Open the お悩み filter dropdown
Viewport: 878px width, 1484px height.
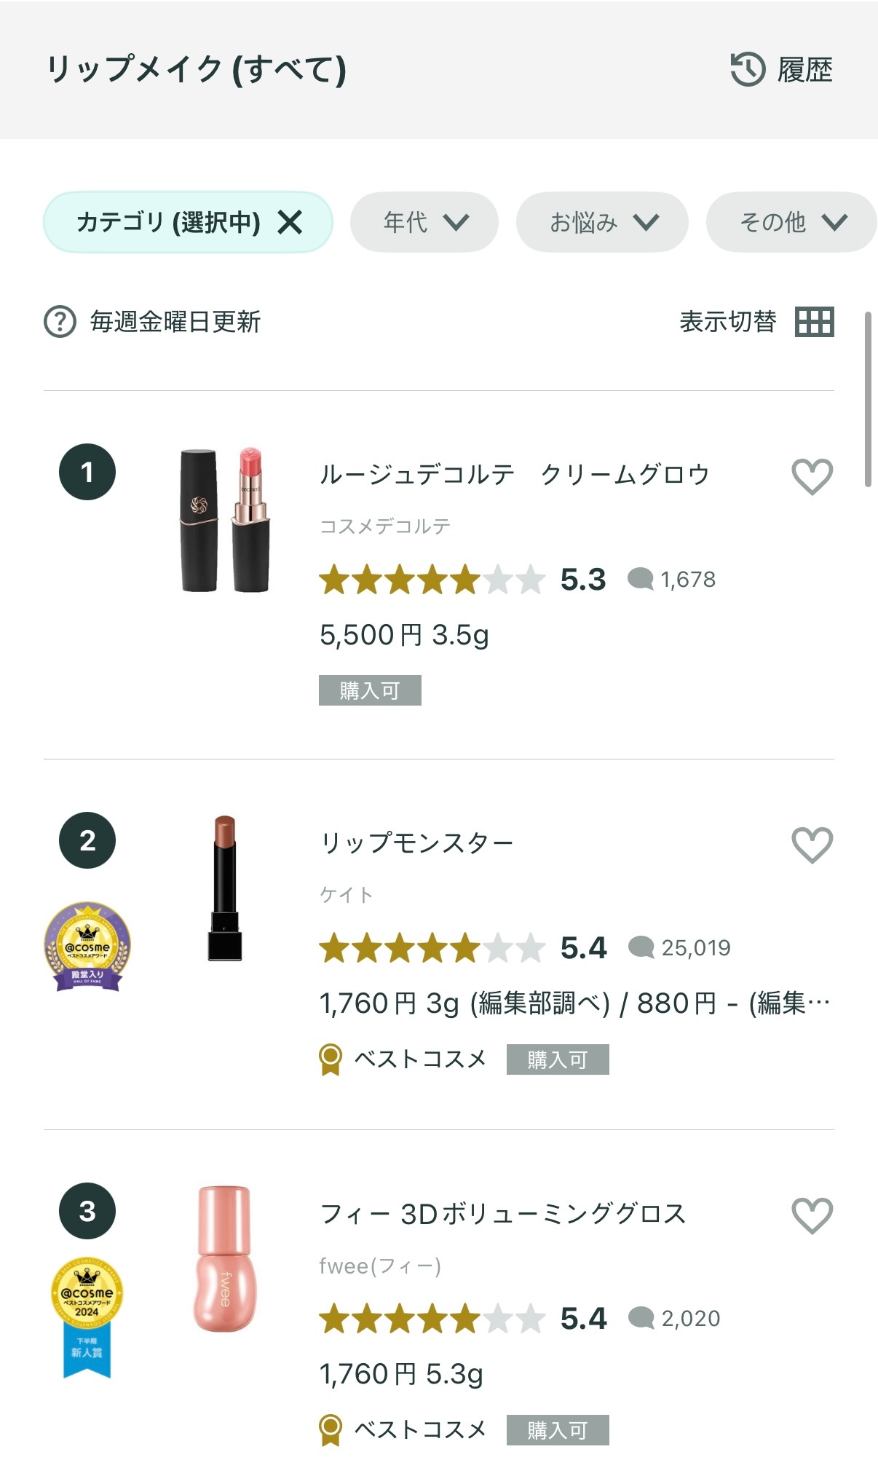coord(602,222)
